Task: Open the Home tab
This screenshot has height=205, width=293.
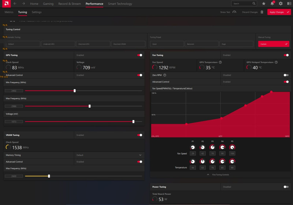Action: coord(34,4)
